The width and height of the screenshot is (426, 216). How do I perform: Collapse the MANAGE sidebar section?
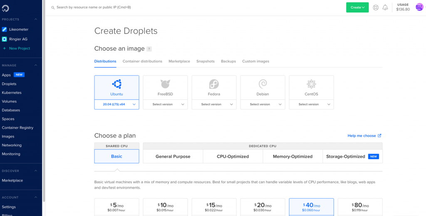35,65
